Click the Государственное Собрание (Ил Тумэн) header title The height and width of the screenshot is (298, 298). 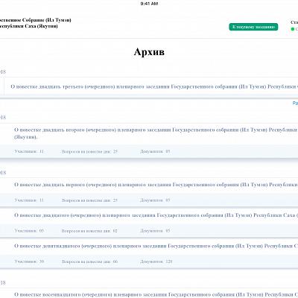(x=35, y=23)
